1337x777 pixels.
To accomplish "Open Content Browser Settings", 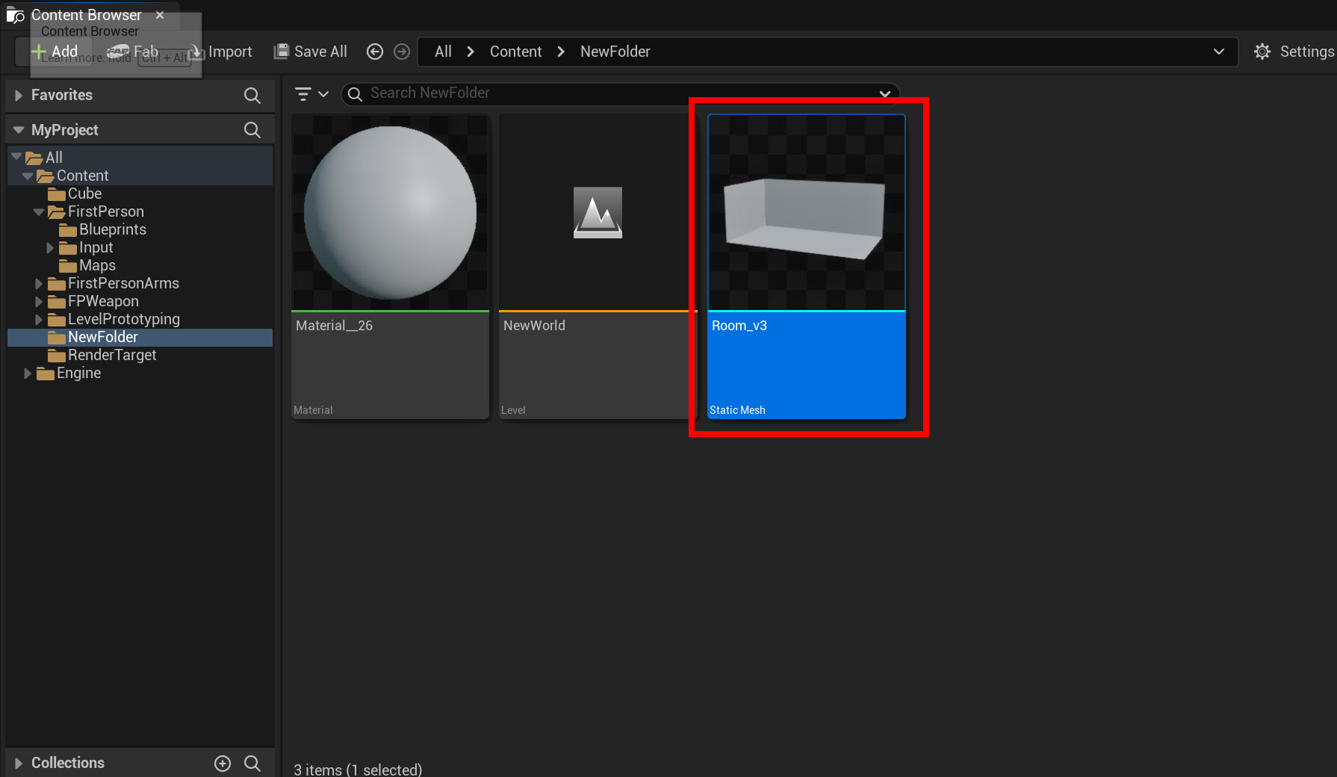I will tap(1294, 52).
